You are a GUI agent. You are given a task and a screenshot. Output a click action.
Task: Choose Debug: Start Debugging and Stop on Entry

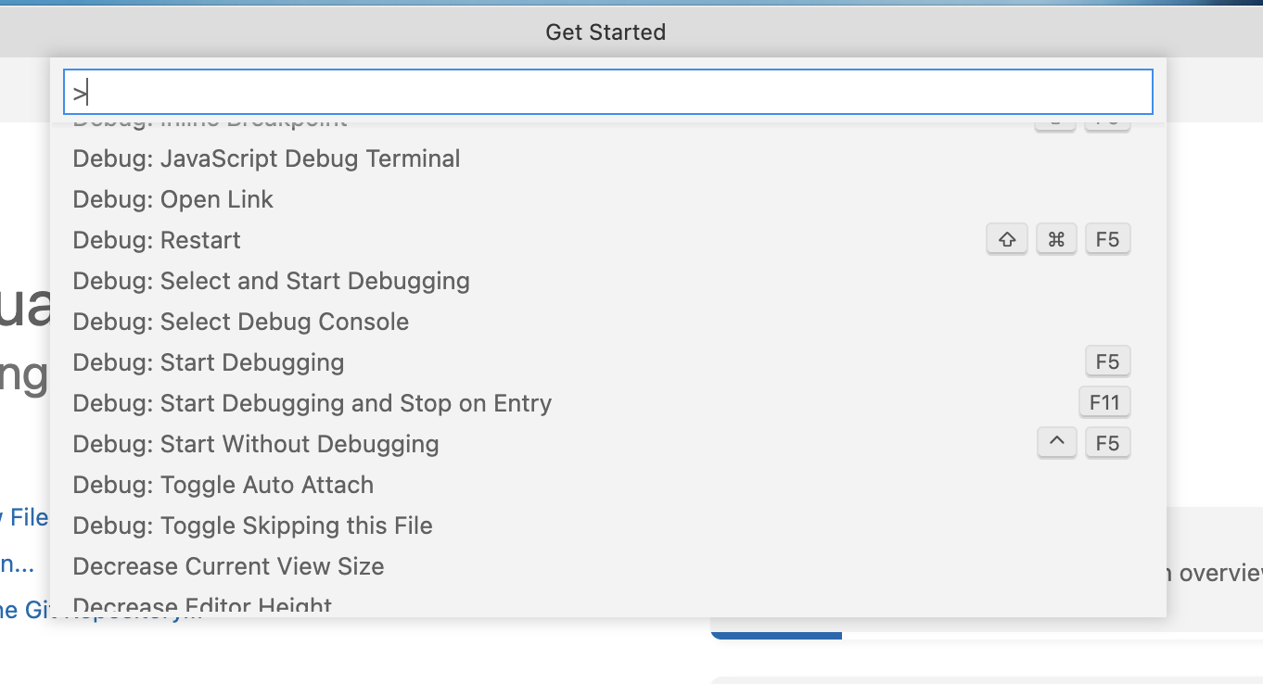pos(608,403)
